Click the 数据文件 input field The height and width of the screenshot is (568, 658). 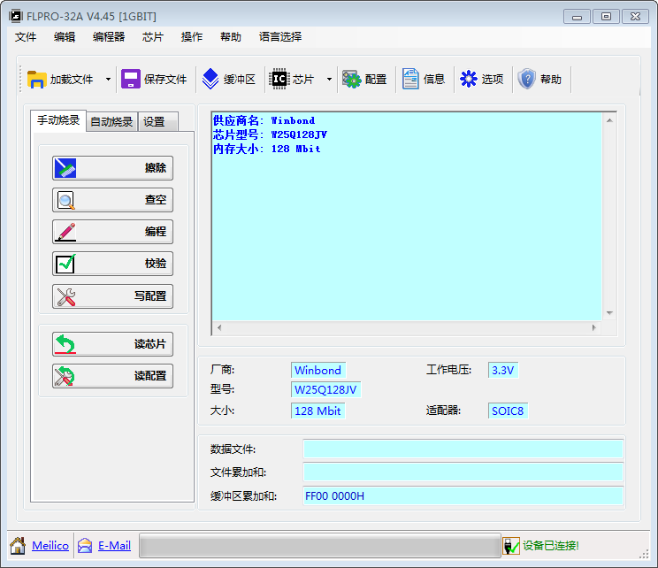(x=463, y=449)
